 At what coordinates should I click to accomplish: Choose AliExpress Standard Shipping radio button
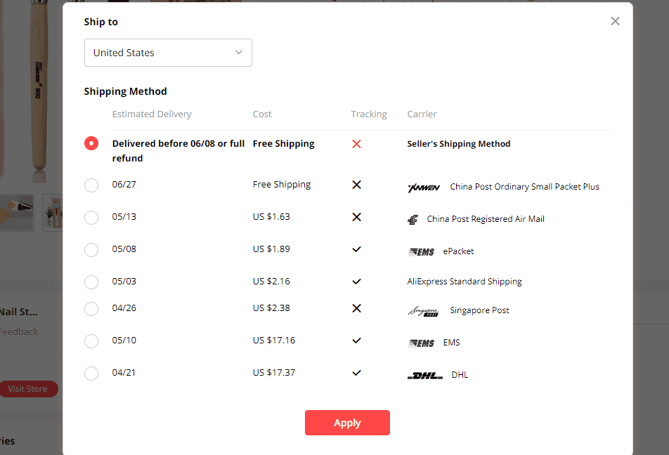91,282
